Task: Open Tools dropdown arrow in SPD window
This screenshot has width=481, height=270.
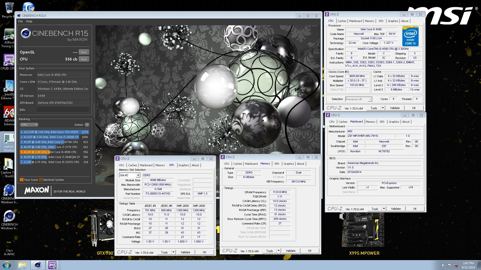Action: tap(173, 252)
